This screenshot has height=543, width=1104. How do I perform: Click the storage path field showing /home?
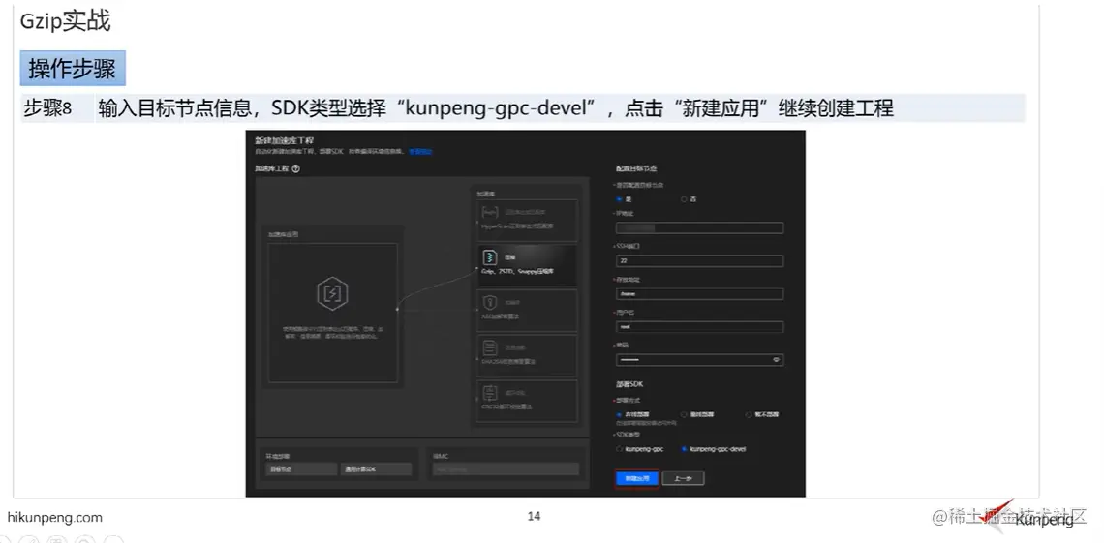point(700,294)
